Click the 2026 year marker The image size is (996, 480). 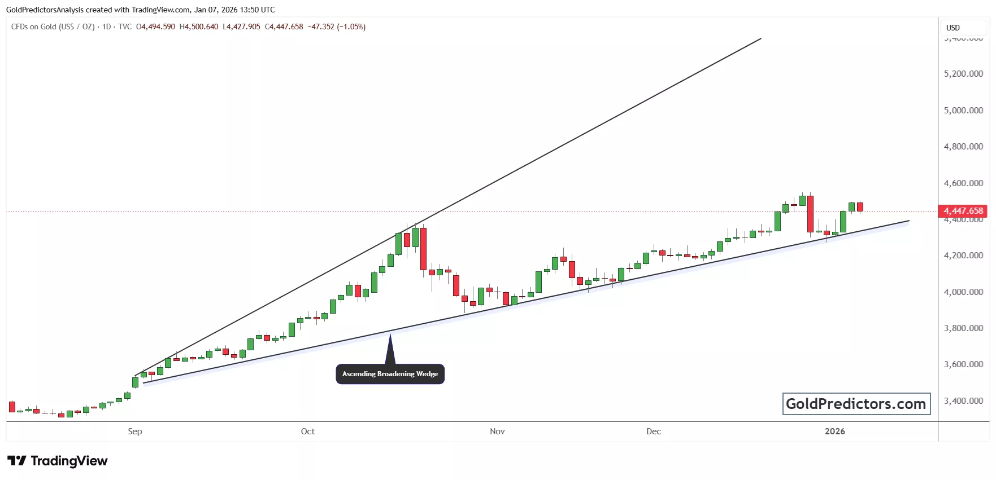(834, 431)
